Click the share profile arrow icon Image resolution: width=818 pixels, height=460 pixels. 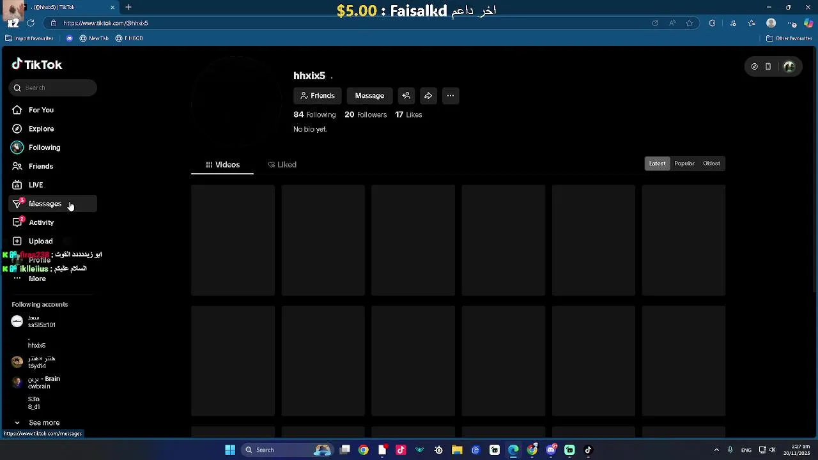coord(428,96)
